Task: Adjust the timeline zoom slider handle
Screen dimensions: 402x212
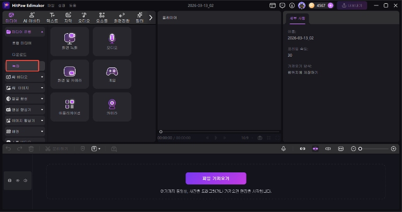Action: 360,149
